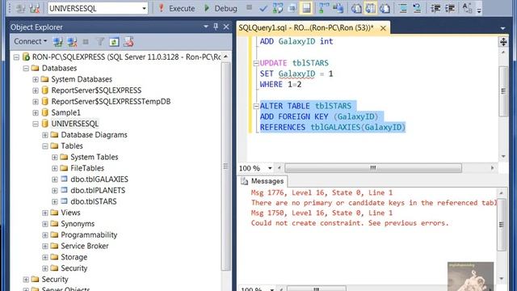Open the editor 100 % zoom dropdown

pos(270,168)
